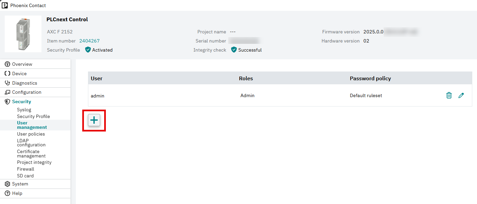Click hardware version 02 value

coord(366,41)
